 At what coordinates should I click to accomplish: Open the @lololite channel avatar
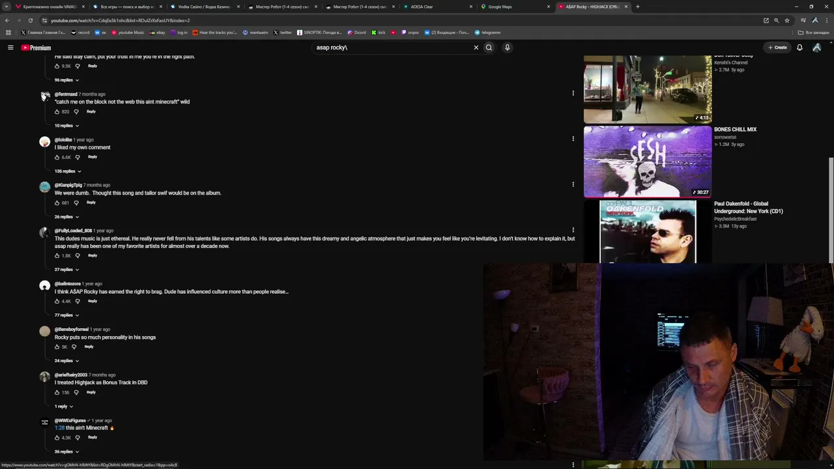[44, 141]
